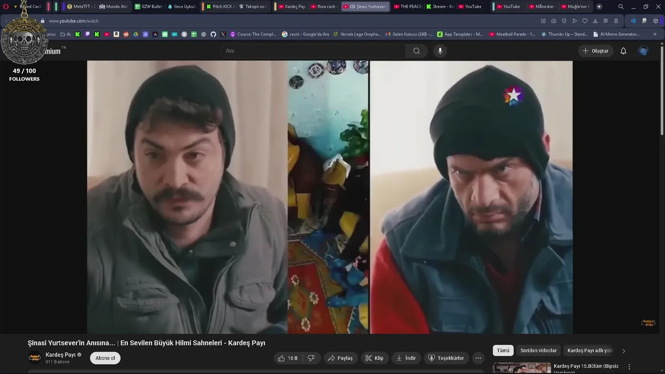Image resolution: width=665 pixels, height=374 pixels.
Task: Switch to the flora cash tab
Action: point(325,7)
